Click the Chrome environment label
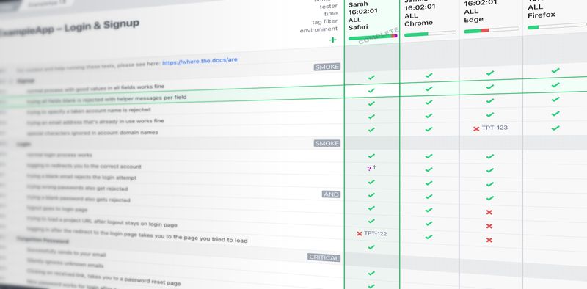The image size is (587, 289). pyautogui.click(x=418, y=23)
